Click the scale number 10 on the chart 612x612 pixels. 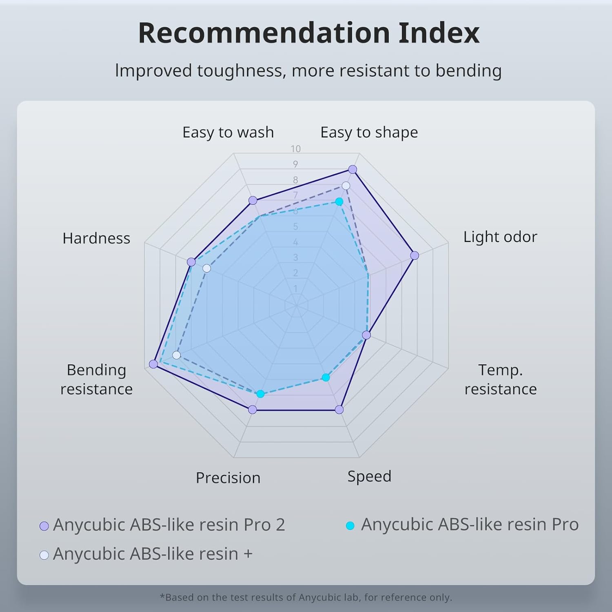[296, 149]
